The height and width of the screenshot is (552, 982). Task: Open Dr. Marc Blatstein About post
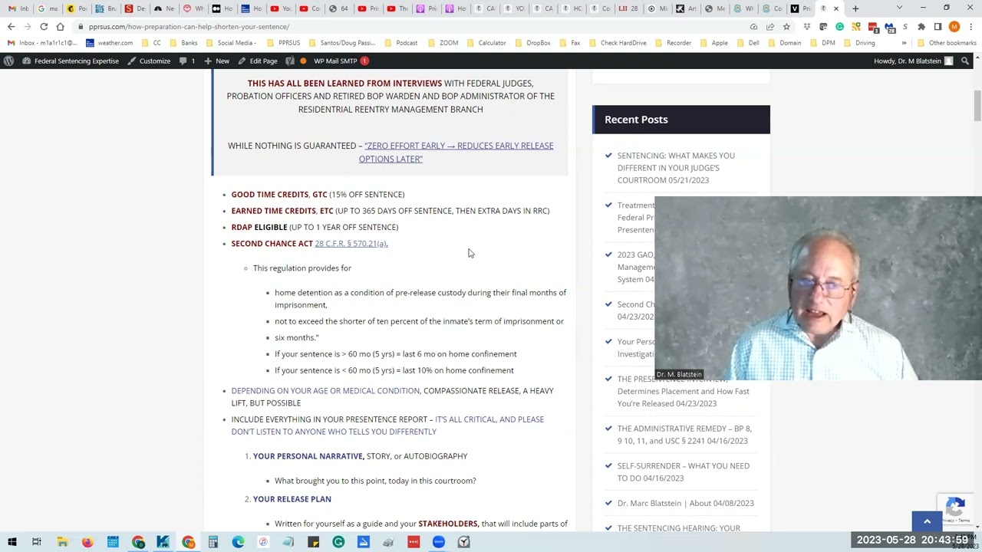point(685,503)
